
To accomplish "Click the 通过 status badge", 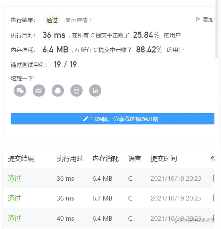I will tap(52, 20).
